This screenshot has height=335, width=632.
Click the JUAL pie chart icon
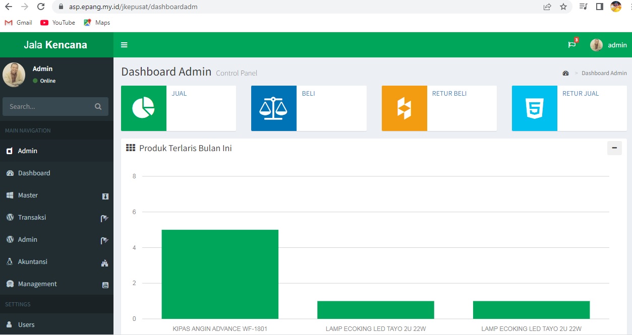tap(143, 108)
